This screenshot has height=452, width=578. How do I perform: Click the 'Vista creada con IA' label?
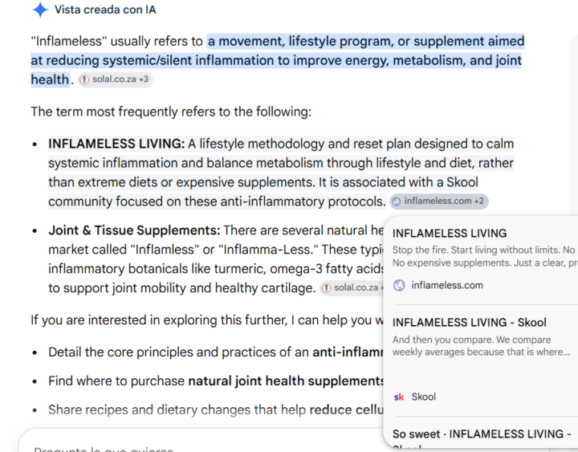click(x=105, y=10)
